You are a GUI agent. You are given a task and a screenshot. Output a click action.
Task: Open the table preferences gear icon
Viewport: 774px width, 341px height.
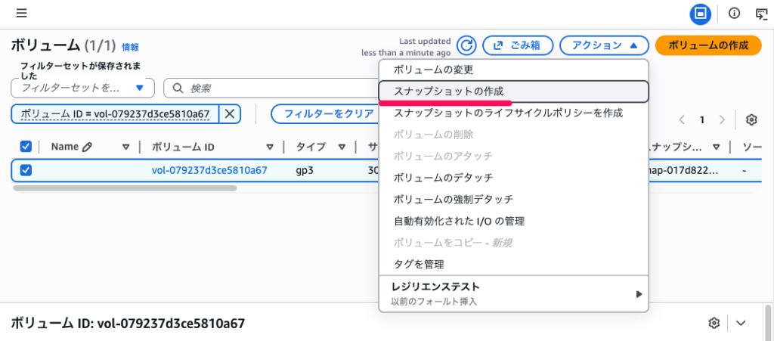751,119
